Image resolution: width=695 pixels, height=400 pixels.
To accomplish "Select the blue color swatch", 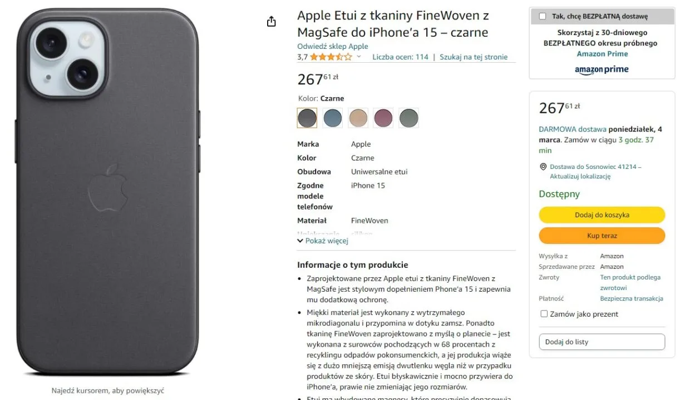I will click(x=333, y=118).
